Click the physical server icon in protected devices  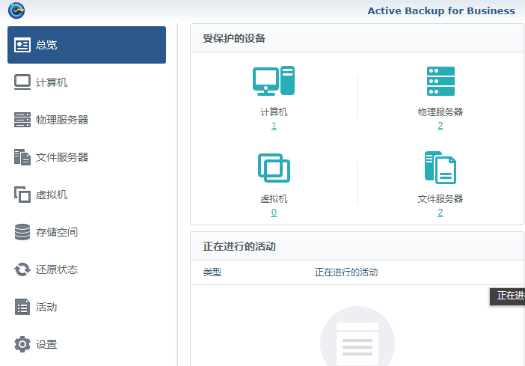pos(440,81)
